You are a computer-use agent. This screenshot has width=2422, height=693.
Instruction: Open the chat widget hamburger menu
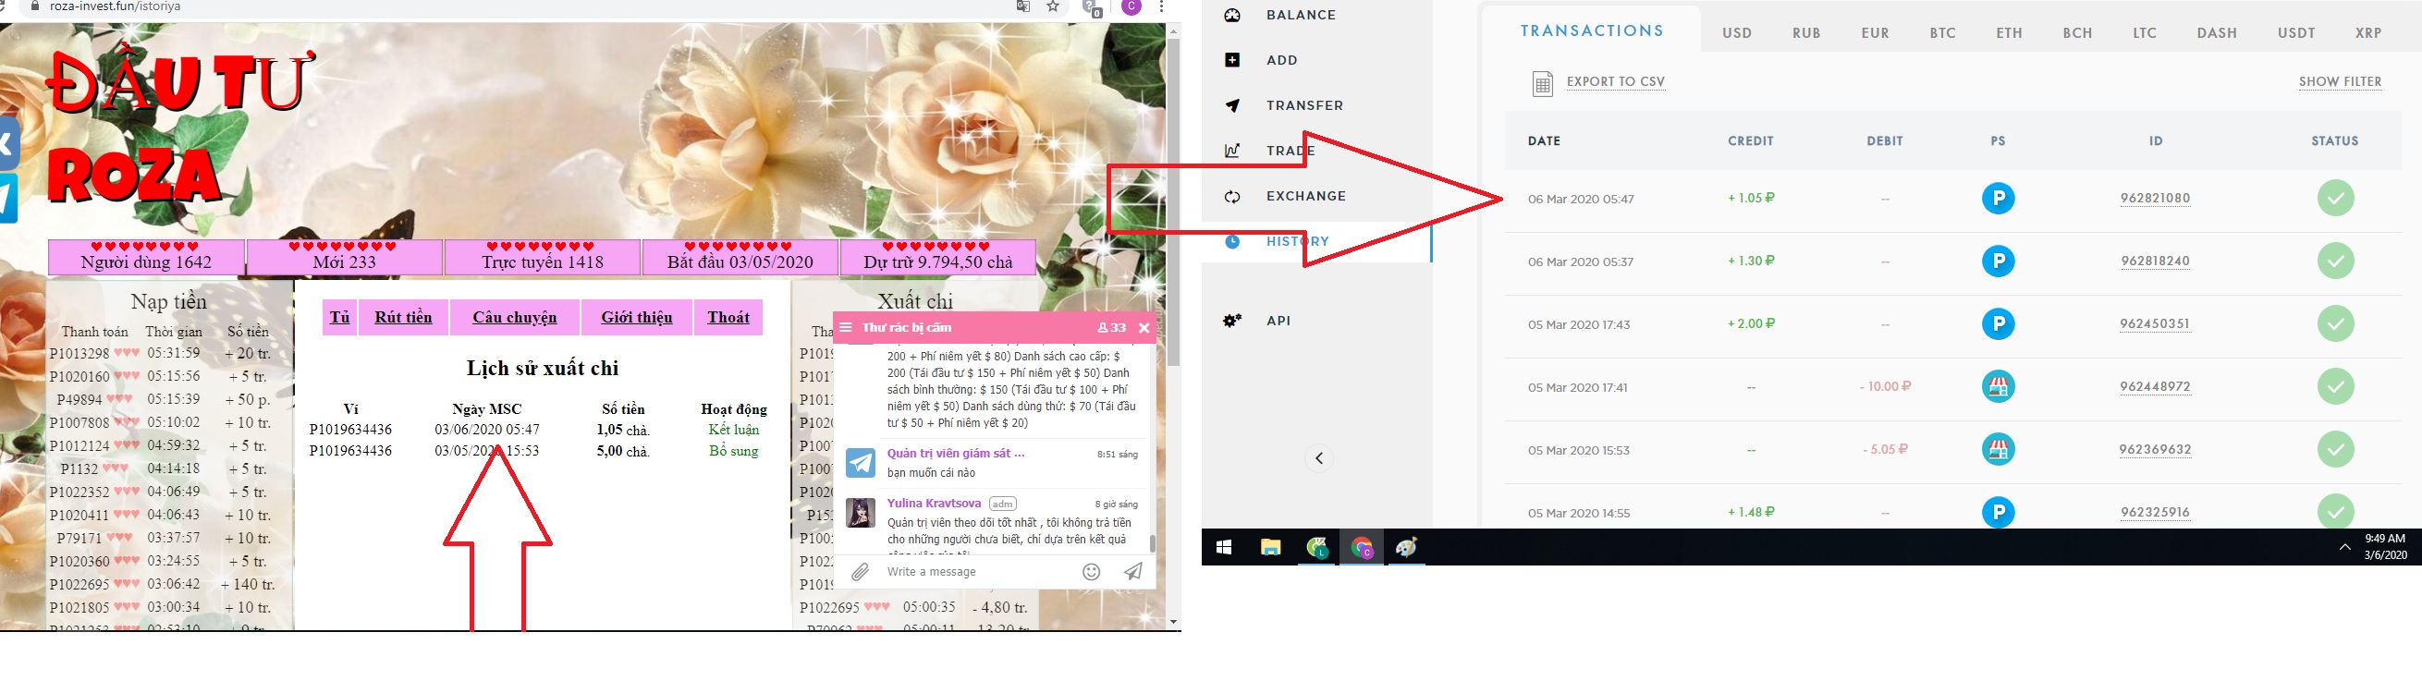click(x=845, y=327)
